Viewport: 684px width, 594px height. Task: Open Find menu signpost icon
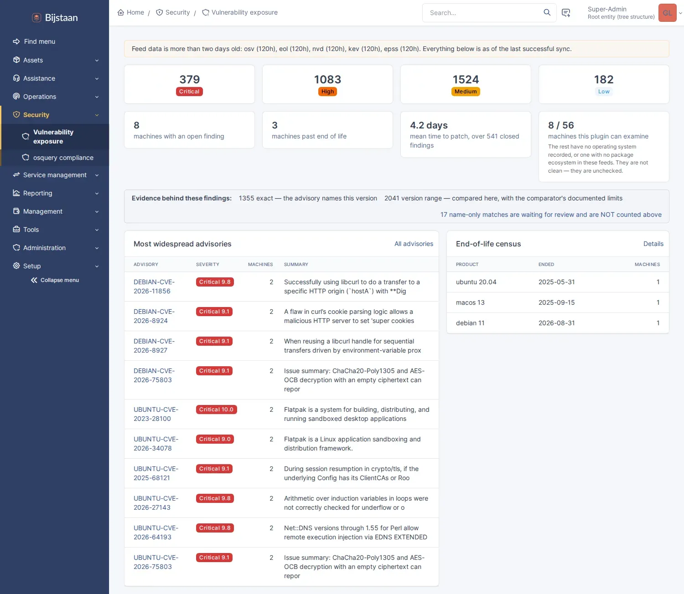[x=16, y=41]
